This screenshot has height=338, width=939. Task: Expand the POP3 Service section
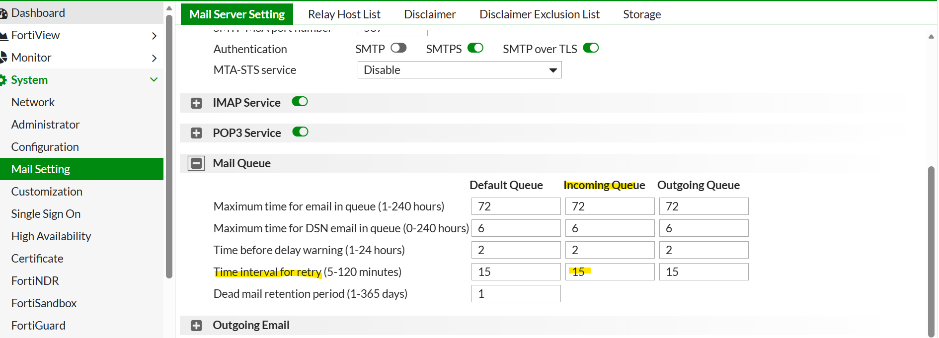click(x=197, y=133)
